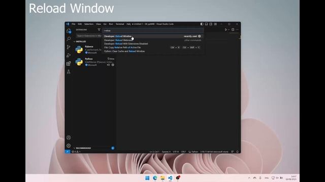Image resolution: width=325 pixels, height=182 pixels.
Task: Click CRLF end of line status item
Action: click(x=183, y=152)
